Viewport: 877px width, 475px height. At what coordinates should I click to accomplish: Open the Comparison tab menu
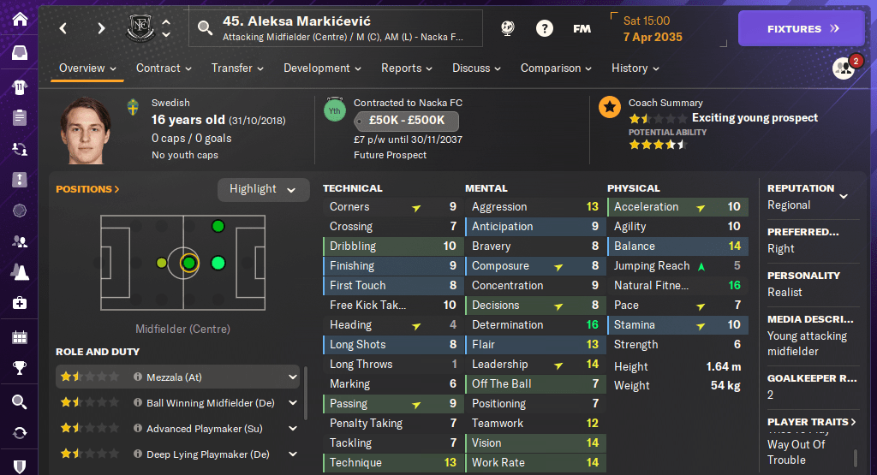[556, 68]
